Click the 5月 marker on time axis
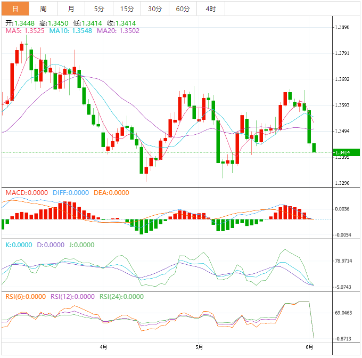 pos(199,347)
